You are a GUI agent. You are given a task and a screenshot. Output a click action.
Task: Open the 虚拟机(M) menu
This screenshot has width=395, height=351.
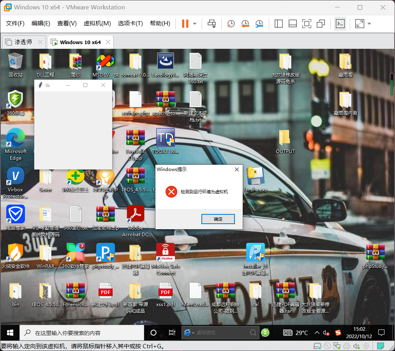[x=97, y=23]
